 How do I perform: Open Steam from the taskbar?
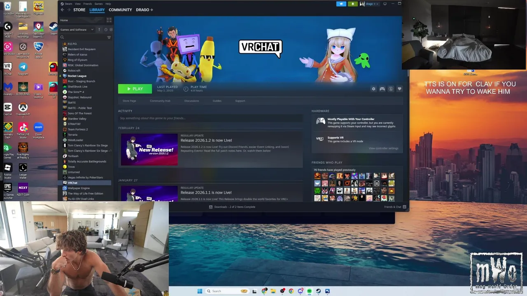point(318,291)
